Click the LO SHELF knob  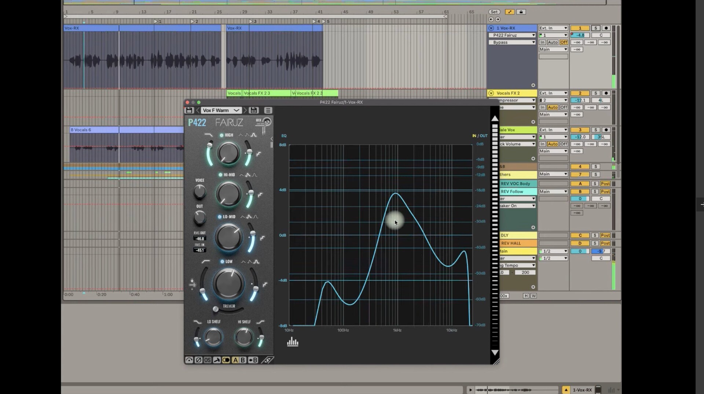pyautogui.click(x=213, y=337)
